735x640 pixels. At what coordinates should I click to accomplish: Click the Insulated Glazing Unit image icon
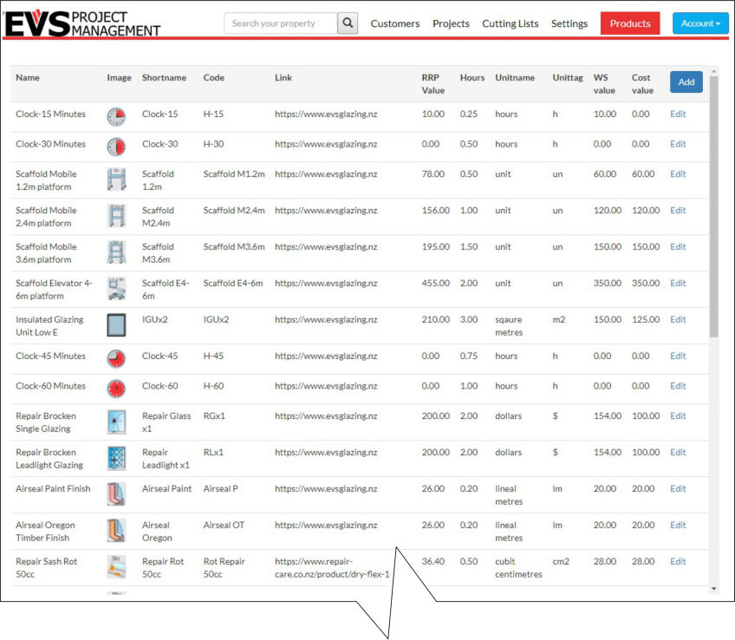(x=116, y=325)
